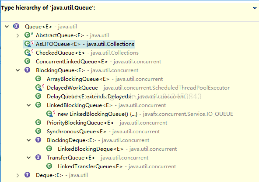259x184 pixels.
Task: Click the DelayedWorkQueue static class icon
Action: pos(40,87)
